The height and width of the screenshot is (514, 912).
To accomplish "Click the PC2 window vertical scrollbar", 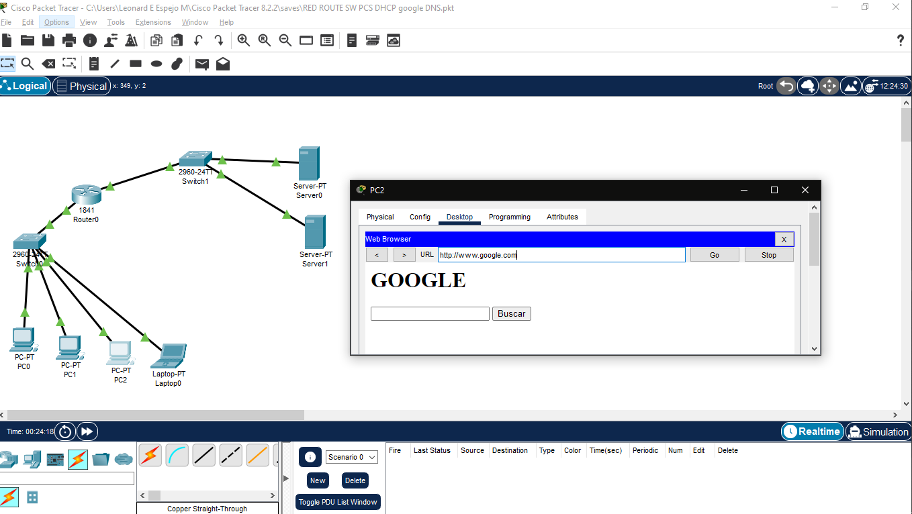I will 815,240.
